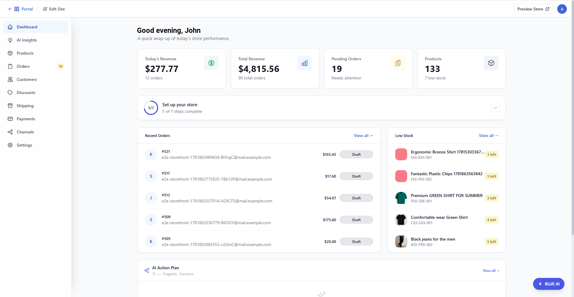Open Orders in the sidebar
574x297 pixels.
click(x=36, y=66)
